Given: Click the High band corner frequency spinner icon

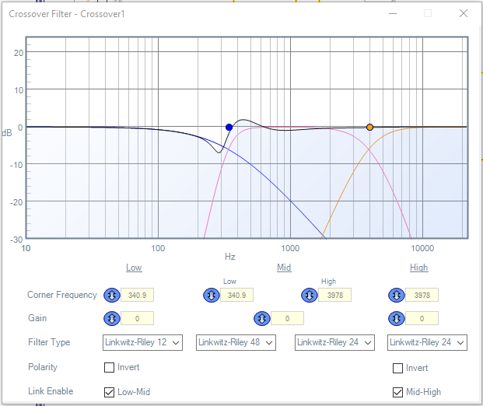Looking at the screenshot, I should (396, 296).
